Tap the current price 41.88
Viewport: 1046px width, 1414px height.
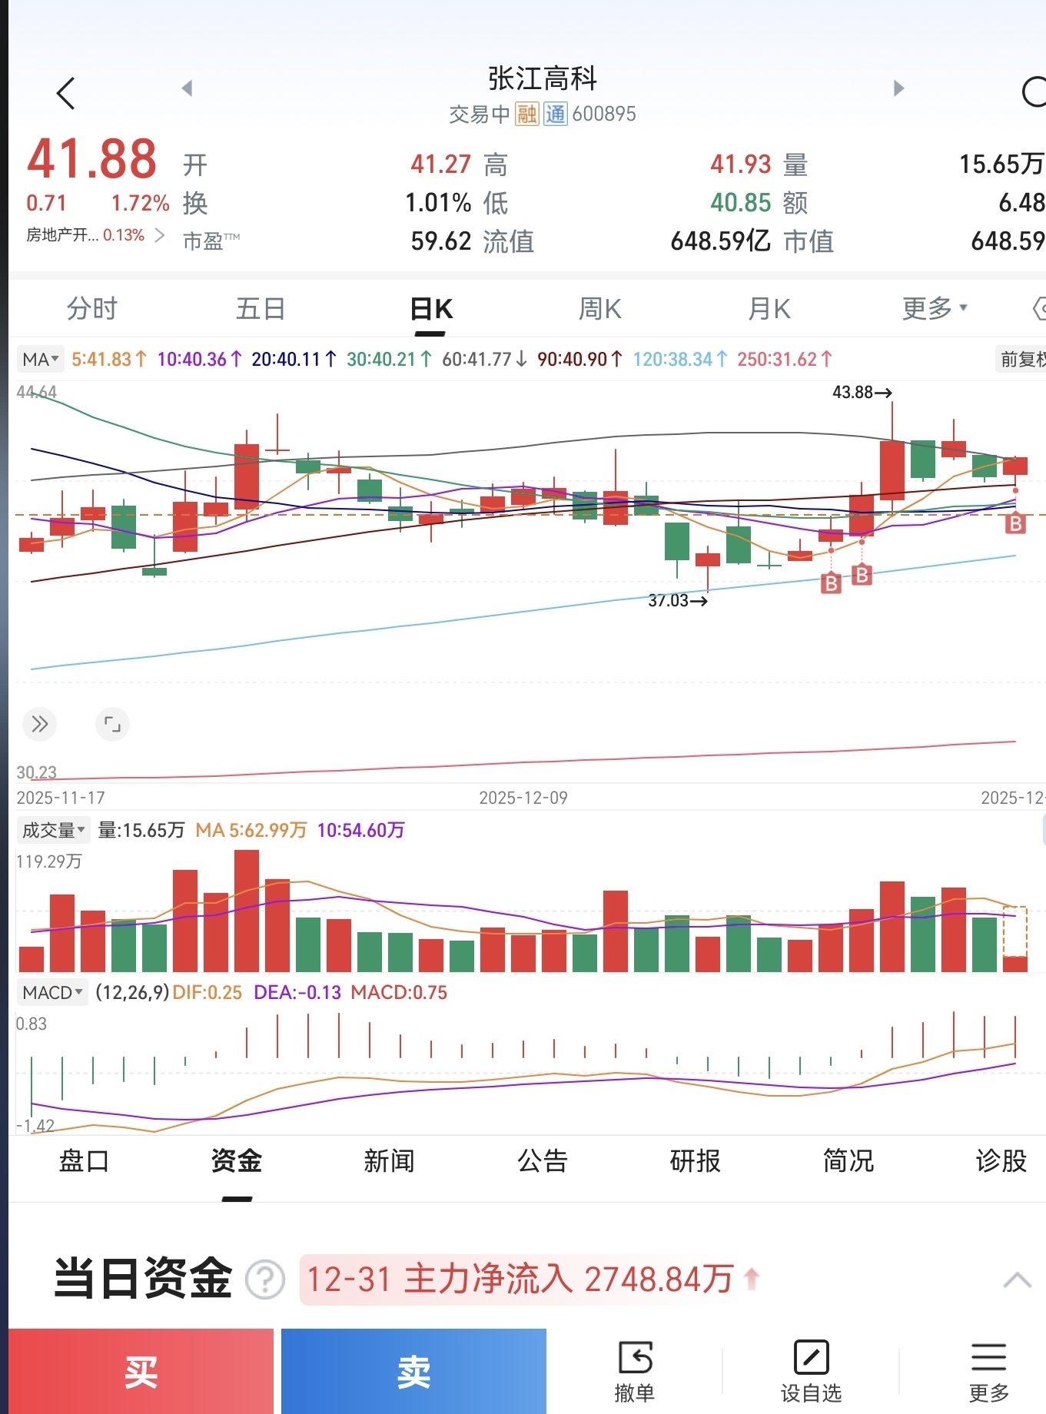click(91, 159)
